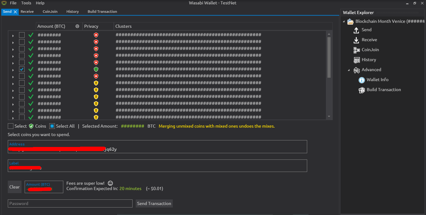The image size is (426, 215).
Task: Click the Wasabi logo in the title bar
Action: pos(4,3)
